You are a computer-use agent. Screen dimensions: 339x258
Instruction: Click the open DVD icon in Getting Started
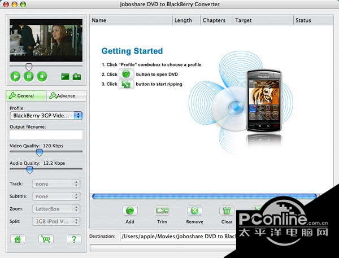point(126,74)
